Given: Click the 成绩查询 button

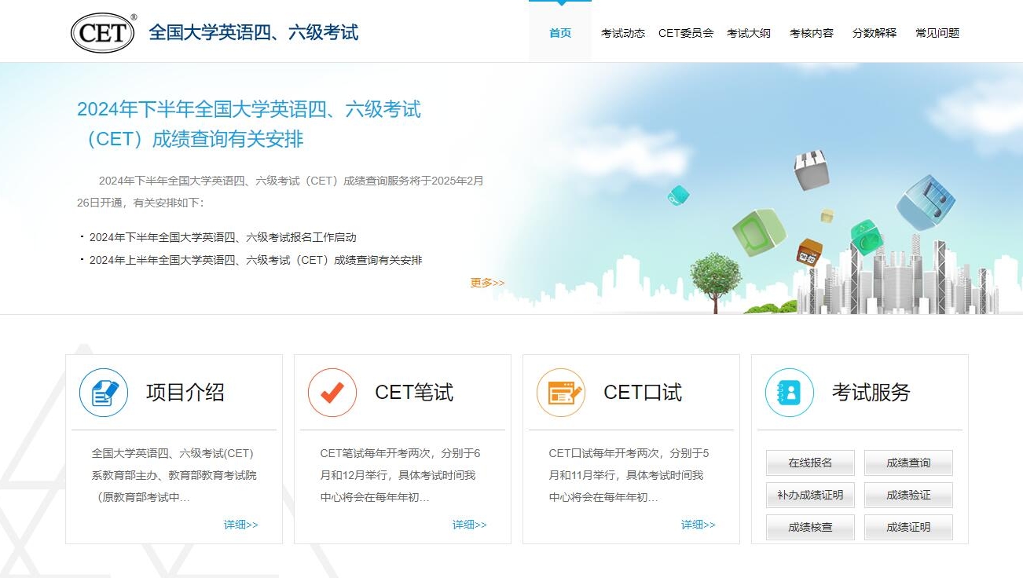Looking at the screenshot, I should pyautogui.click(x=907, y=463).
